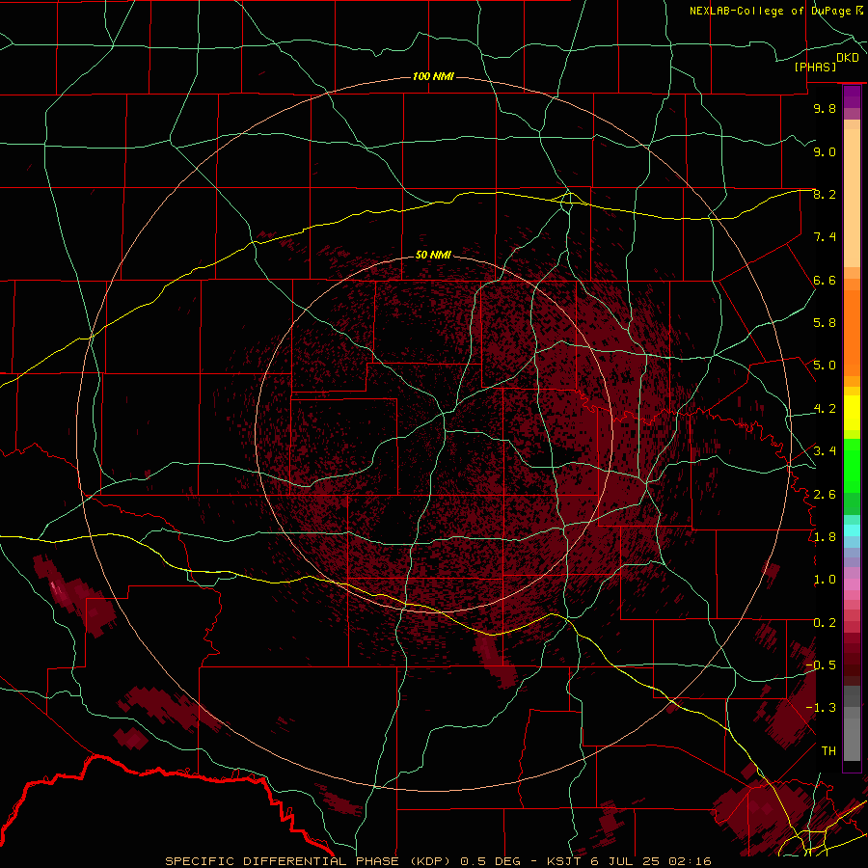Screen dimensions: 868x868
Task: Select the -0.5 scale value
Action: click(x=821, y=665)
